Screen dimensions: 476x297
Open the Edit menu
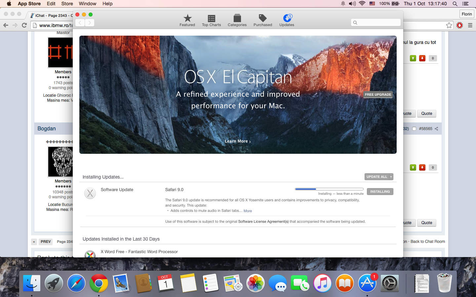coord(51,4)
